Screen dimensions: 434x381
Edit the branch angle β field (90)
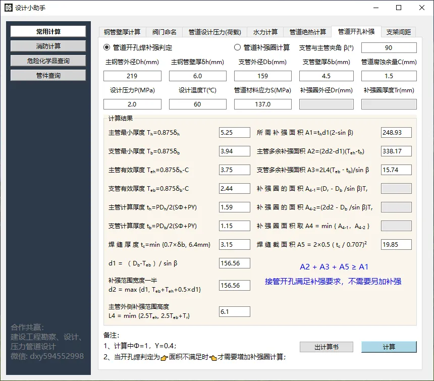389,47
